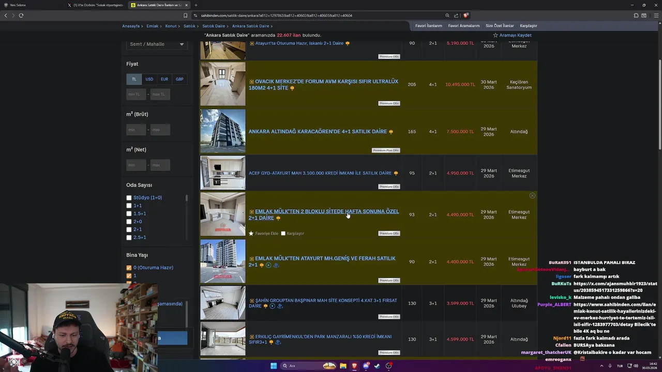Uncheck 0 (Oturuma Hazır) building age
662x372 pixels.
(x=129, y=268)
